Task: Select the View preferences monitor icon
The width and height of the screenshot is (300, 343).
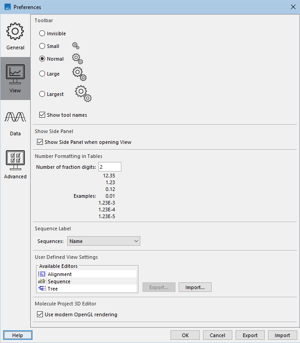Action: 15,74
